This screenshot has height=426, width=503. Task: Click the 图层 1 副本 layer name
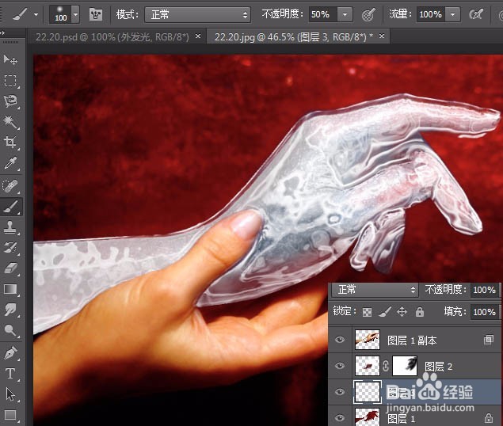pos(412,340)
